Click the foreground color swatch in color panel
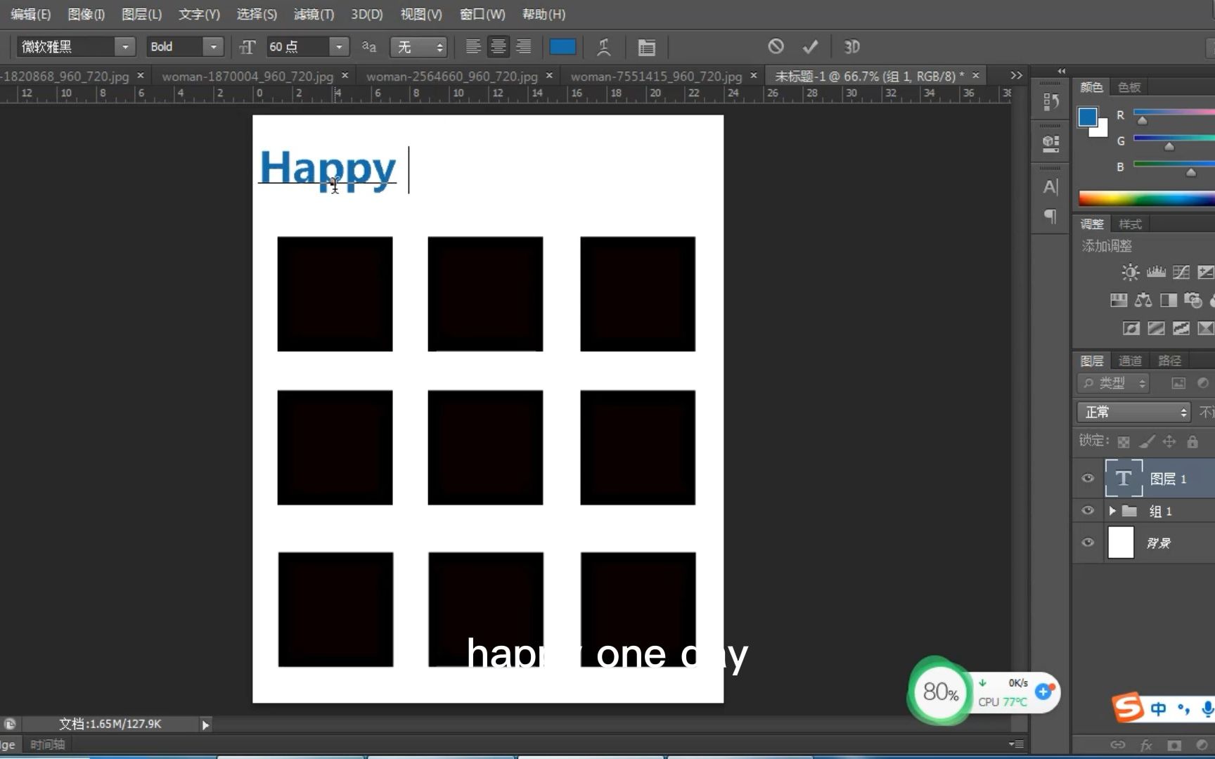The width and height of the screenshot is (1215, 759). coord(1088,116)
